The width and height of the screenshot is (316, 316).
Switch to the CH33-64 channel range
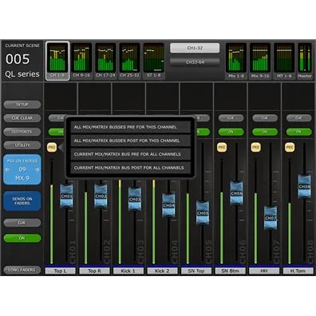pyautogui.click(x=195, y=62)
